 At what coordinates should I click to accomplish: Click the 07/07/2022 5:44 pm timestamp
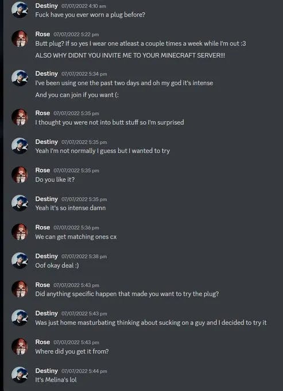(x=84, y=371)
